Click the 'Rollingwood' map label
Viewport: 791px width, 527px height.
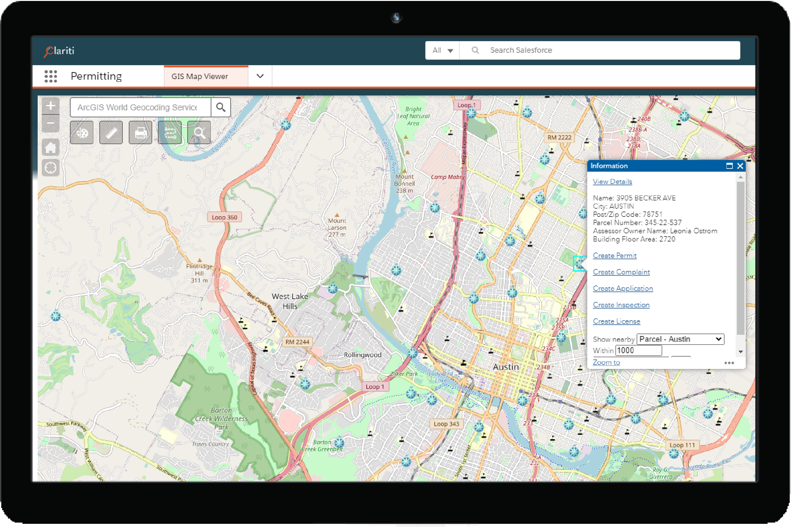coord(363,355)
